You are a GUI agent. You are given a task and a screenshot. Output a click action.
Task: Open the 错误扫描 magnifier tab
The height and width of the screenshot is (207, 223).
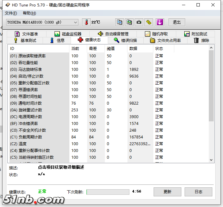125,40
